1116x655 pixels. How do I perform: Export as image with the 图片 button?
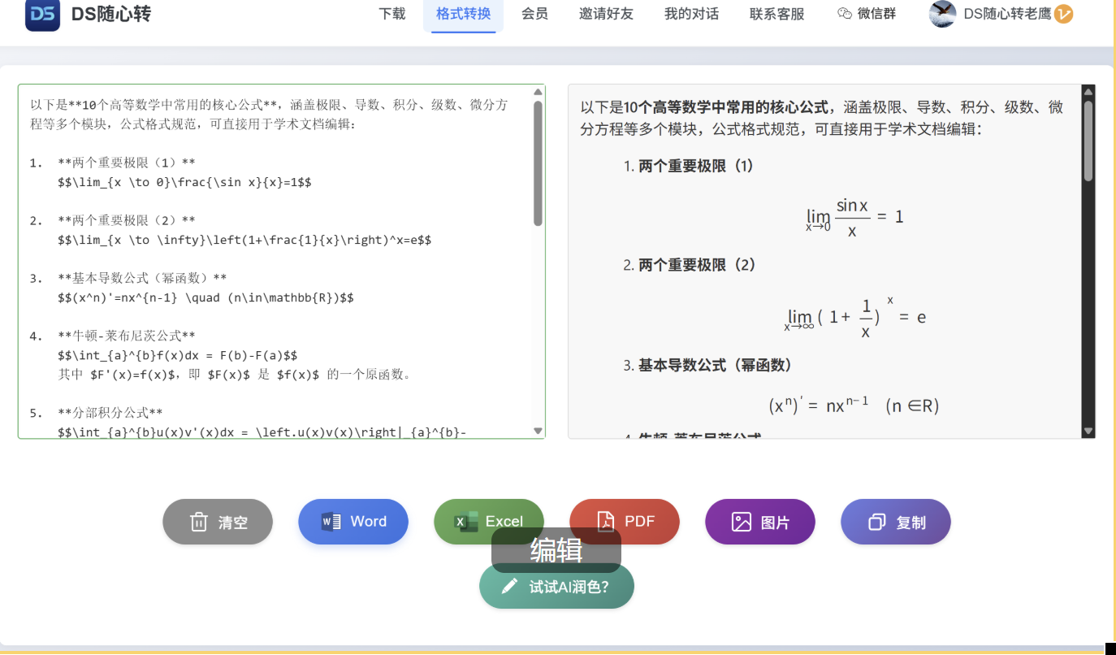(x=760, y=522)
